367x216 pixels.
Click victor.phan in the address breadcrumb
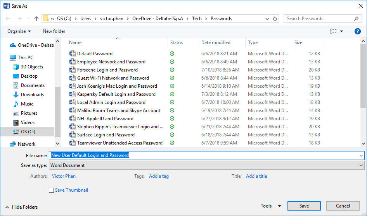point(112,19)
